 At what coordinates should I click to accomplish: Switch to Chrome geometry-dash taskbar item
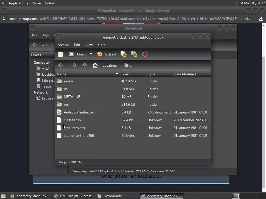point(30,196)
